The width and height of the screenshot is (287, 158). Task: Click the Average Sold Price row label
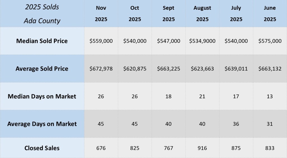[x=42, y=69]
